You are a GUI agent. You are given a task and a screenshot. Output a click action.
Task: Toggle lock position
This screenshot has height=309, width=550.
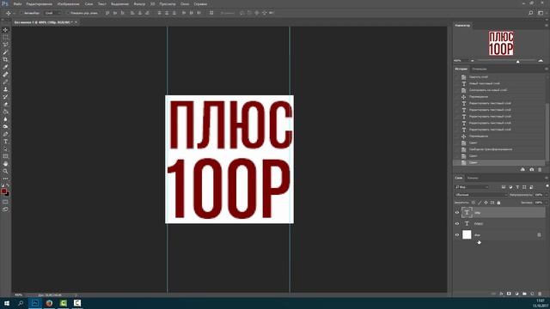point(486,203)
